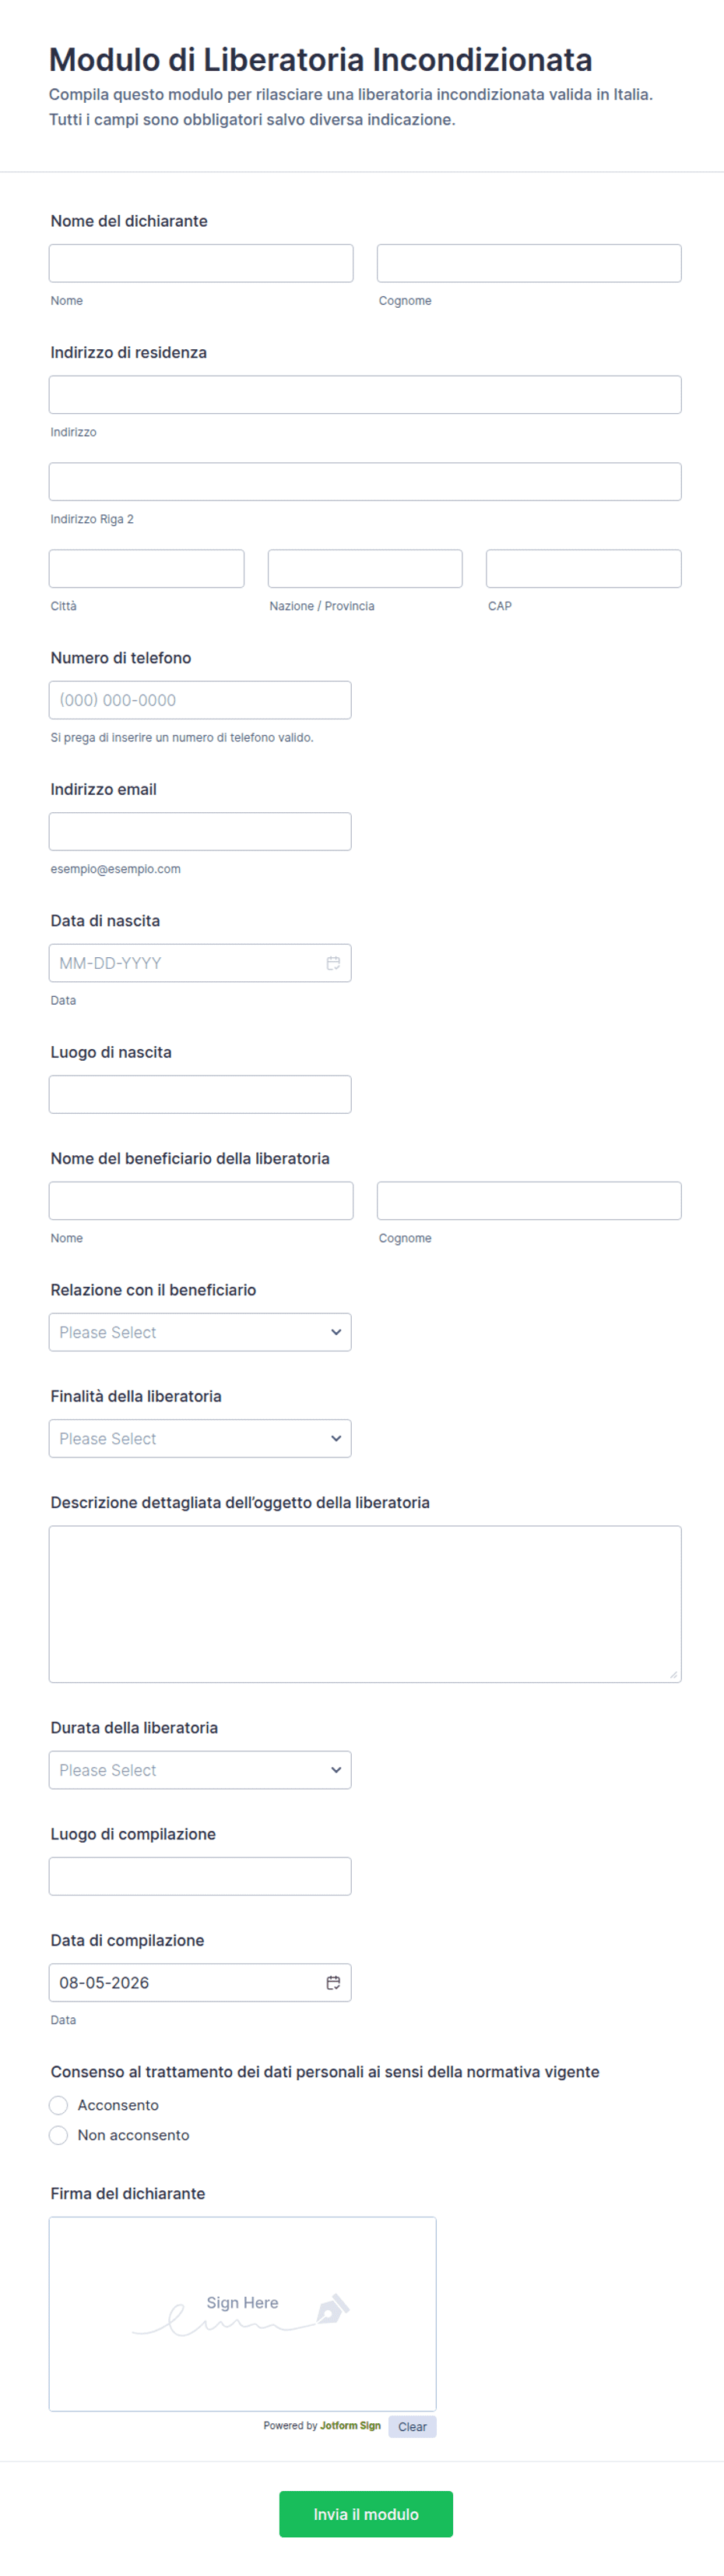Open calendar picker for Data di nascita
This screenshot has width=724, height=2576.
332,963
